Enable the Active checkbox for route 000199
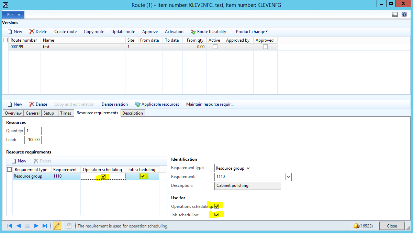The width and height of the screenshot is (413, 234). point(215,46)
